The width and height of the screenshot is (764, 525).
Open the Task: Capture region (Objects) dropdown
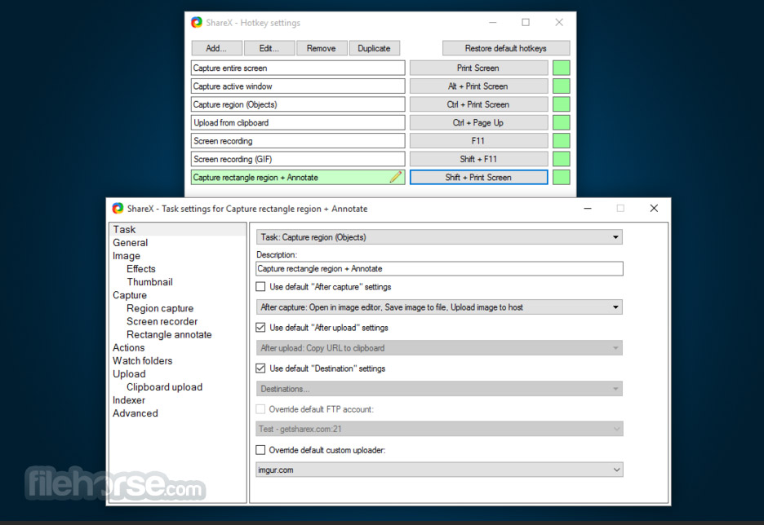[439, 237]
